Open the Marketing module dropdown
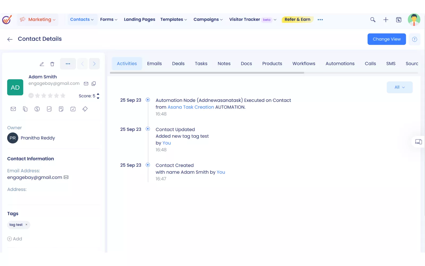The image size is (425, 266). (38, 20)
